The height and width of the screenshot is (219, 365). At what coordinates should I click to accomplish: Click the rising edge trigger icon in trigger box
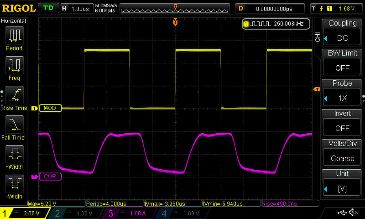[322, 9]
